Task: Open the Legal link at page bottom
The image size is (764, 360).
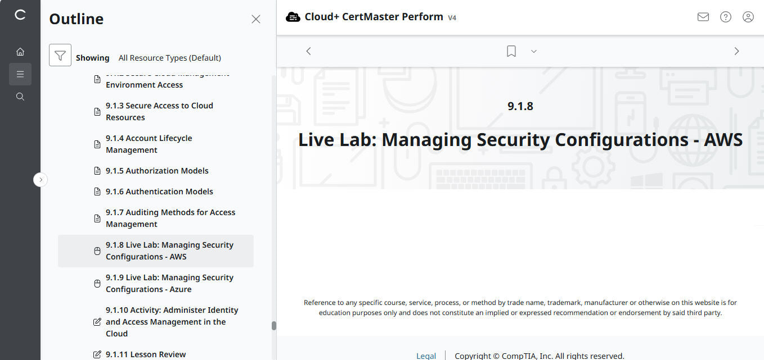Action: point(425,355)
